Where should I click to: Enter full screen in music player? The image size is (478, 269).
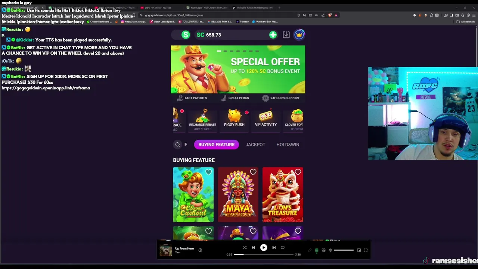pos(366,250)
